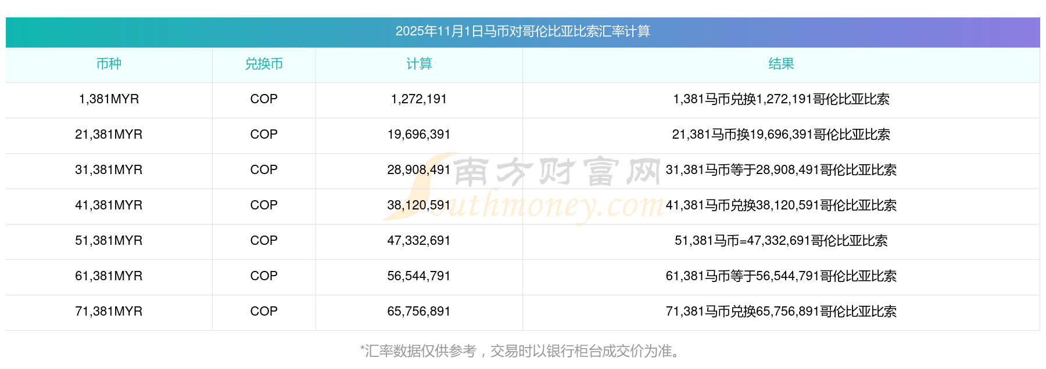Viewport: 1046px width, 369px height.
Task: Select the 1,381MYR cell
Action: [x=109, y=99]
